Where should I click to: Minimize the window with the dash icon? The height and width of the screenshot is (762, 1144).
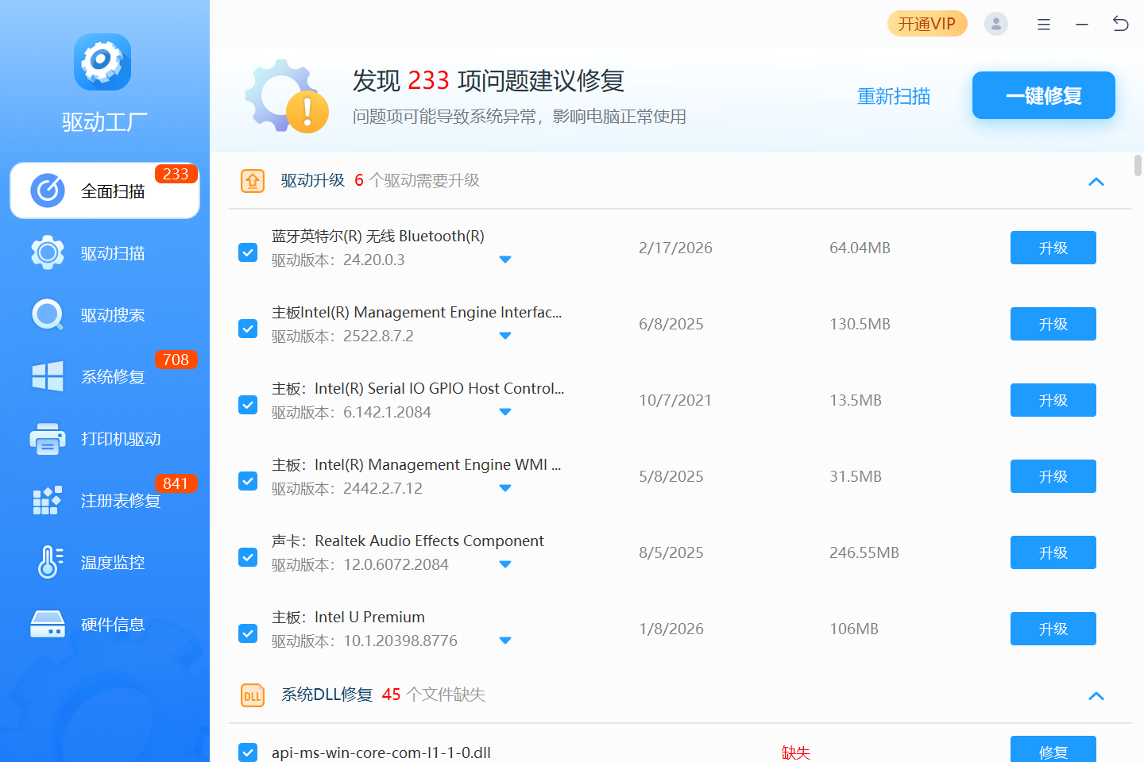(1082, 25)
